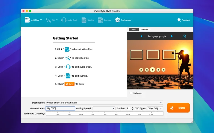Click the Copies stepper arrows
This screenshot has height=133, width=214.
(x=132, y=109)
